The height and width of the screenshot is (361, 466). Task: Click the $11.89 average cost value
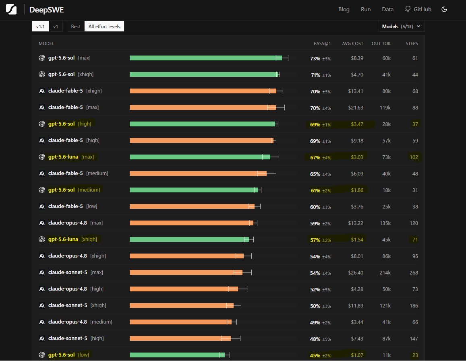[x=356, y=306]
